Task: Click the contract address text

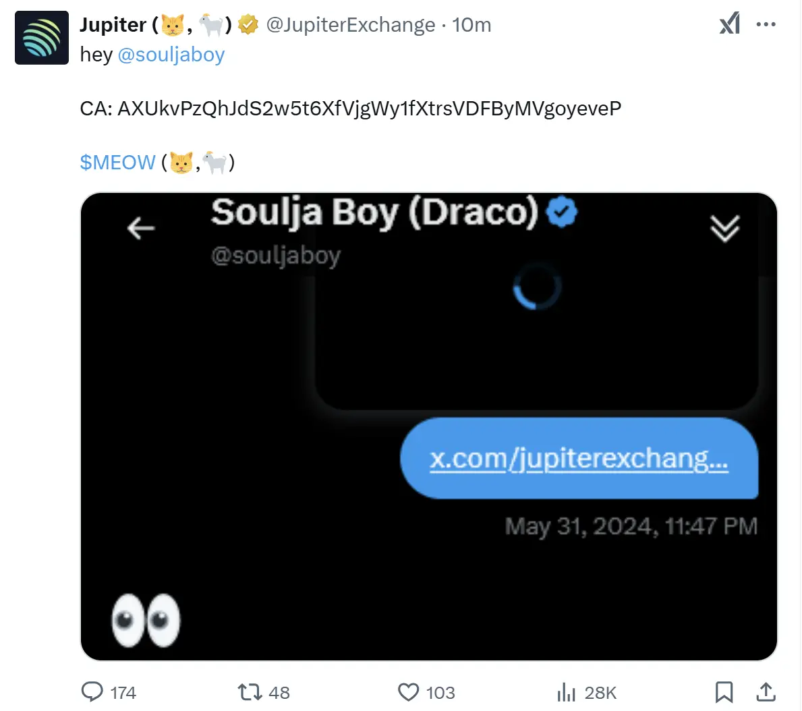Action: coord(369,109)
